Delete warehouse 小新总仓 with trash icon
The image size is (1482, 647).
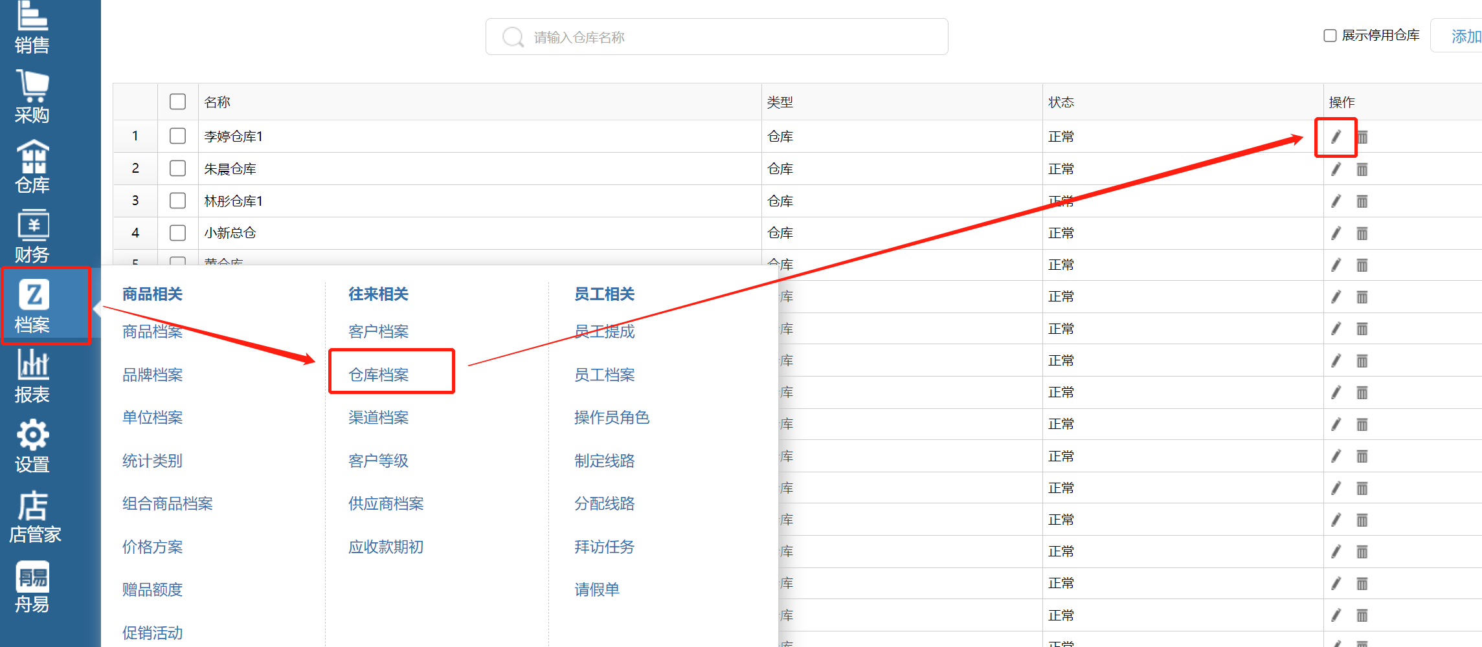click(x=1362, y=234)
